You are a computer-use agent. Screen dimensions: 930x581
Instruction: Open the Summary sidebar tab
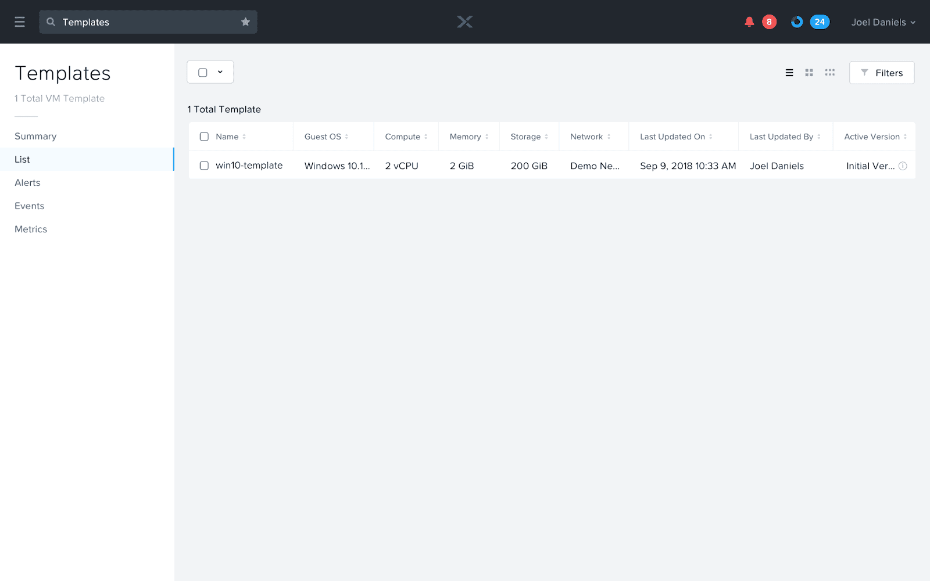coord(87,136)
